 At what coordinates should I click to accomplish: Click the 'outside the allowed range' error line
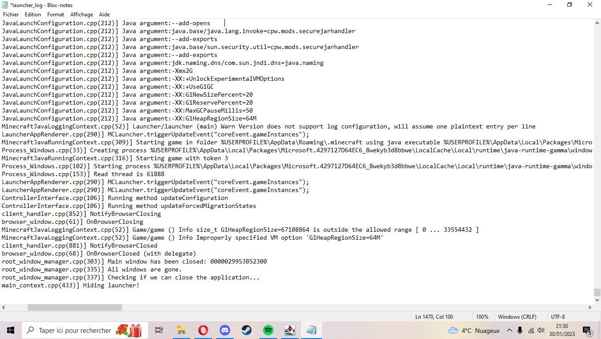tap(240, 230)
